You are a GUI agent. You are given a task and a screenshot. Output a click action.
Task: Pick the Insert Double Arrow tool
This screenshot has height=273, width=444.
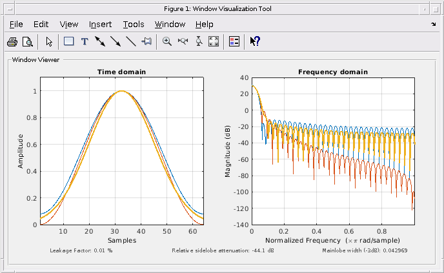click(100, 42)
